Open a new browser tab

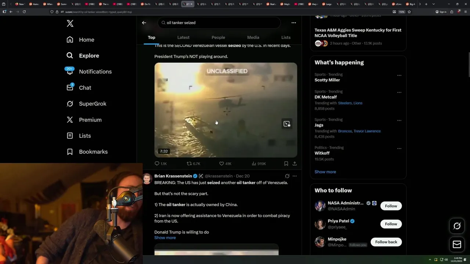pos(426,4)
